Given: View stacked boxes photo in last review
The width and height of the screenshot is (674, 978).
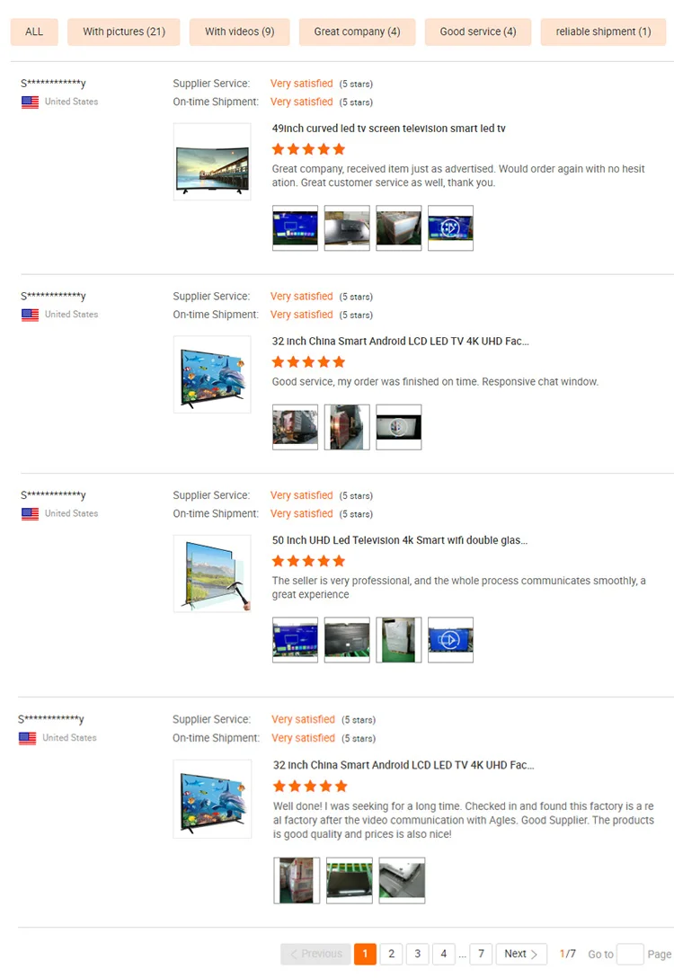Looking at the screenshot, I should coord(297,880).
